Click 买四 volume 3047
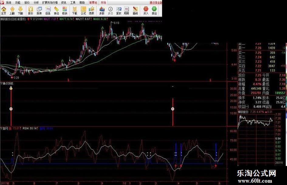The height and width of the screenshot is (185, 287). (272, 66)
